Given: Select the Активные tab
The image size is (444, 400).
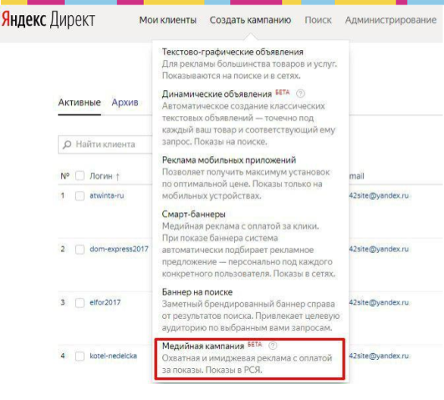Looking at the screenshot, I should click(x=80, y=102).
